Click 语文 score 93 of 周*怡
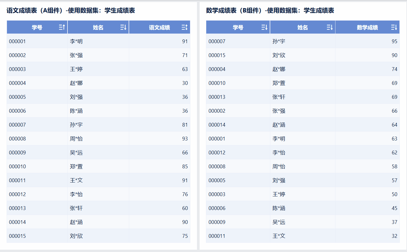Image resolution: width=407 pixels, height=252 pixels. pos(185,139)
